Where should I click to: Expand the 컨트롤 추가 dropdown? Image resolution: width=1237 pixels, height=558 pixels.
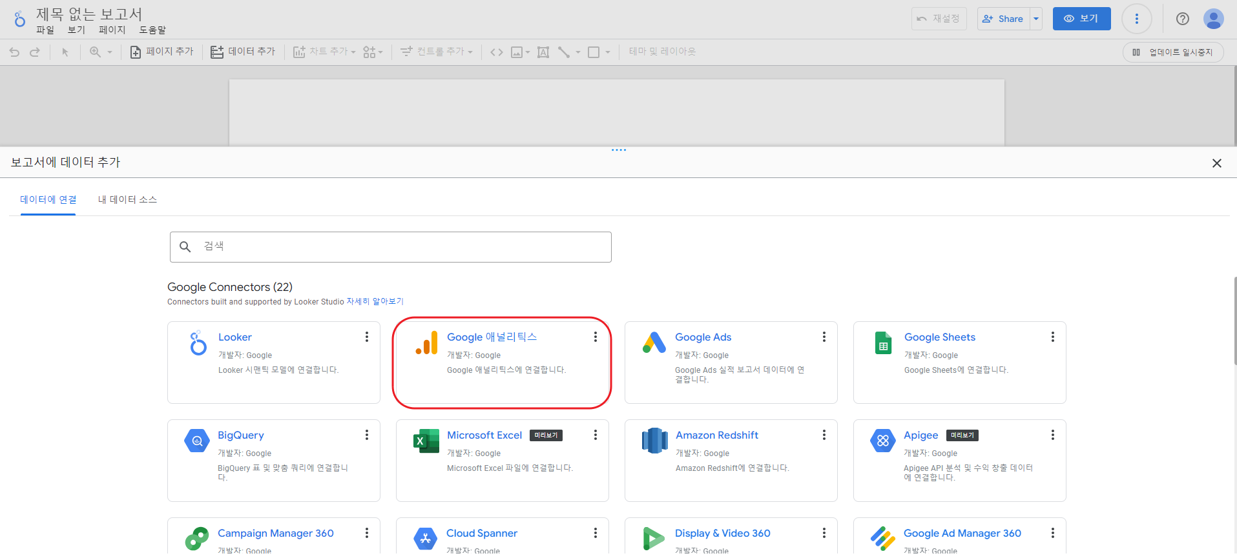point(470,52)
